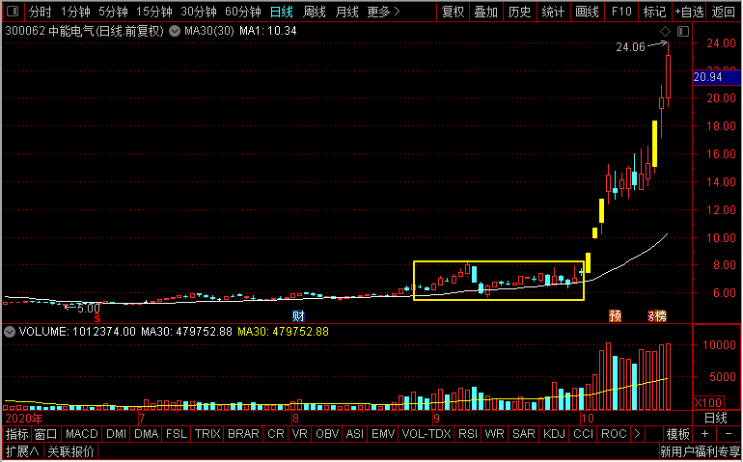The height and width of the screenshot is (462, 743).
Task: Expand the main chart indicator dropdown arrow
Action: [175, 32]
